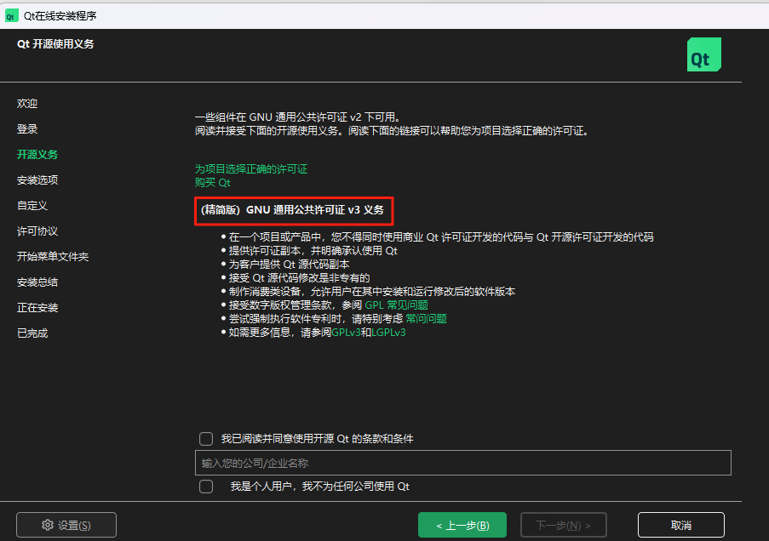This screenshot has height=541, width=769.
Task: Select the 许可协议 step in the sidebar
Action: pyautogui.click(x=37, y=231)
